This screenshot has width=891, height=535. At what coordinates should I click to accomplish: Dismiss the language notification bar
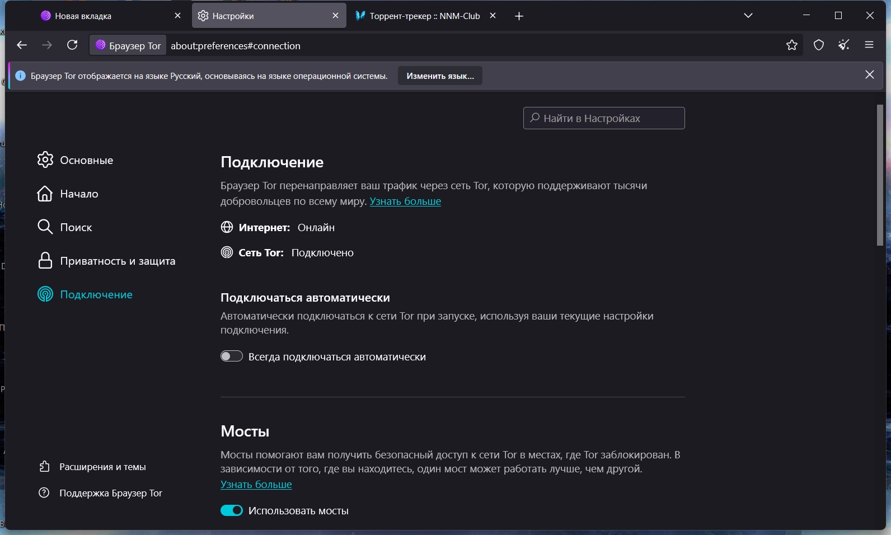[869, 75]
